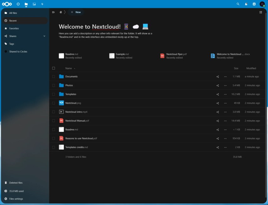The width and height of the screenshot is (268, 205).
Task: Open Documents folder icon
Action: pyautogui.click(x=61, y=76)
